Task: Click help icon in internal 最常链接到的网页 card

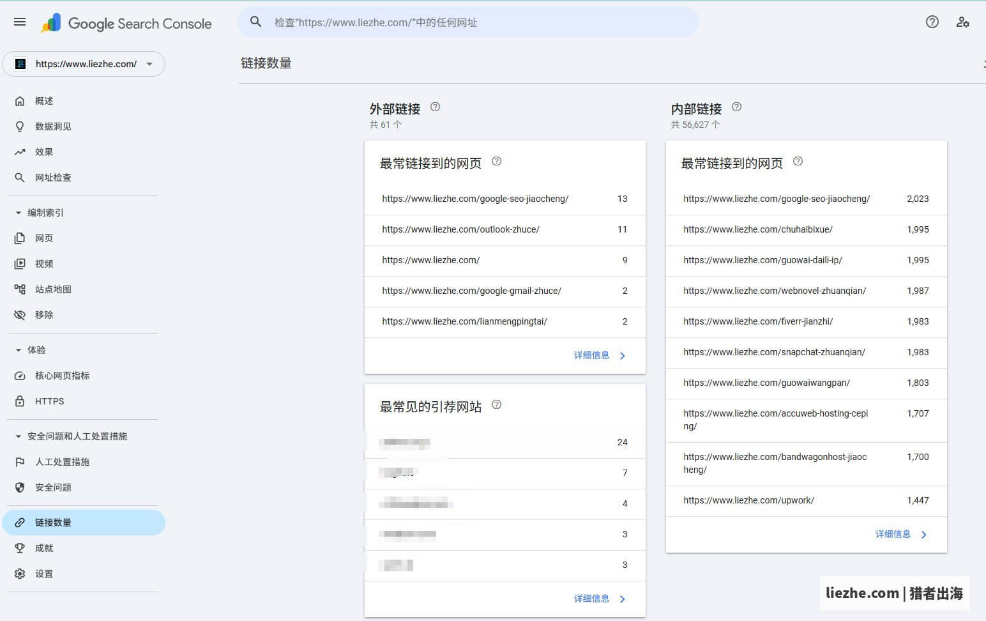Action: click(x=798, y=162)
